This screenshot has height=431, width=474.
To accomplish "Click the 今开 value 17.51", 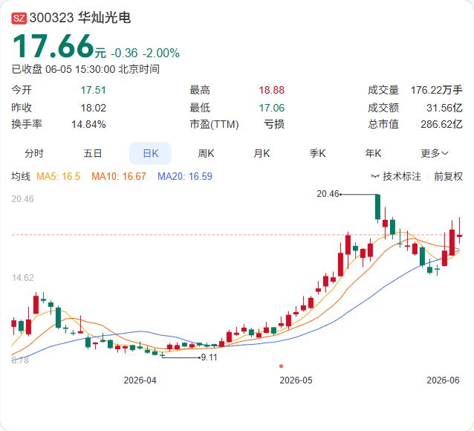I will (x=93, y=90).
